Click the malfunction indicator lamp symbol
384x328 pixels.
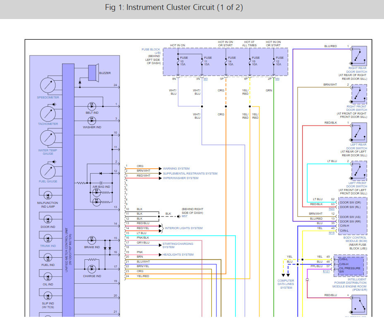48,195
